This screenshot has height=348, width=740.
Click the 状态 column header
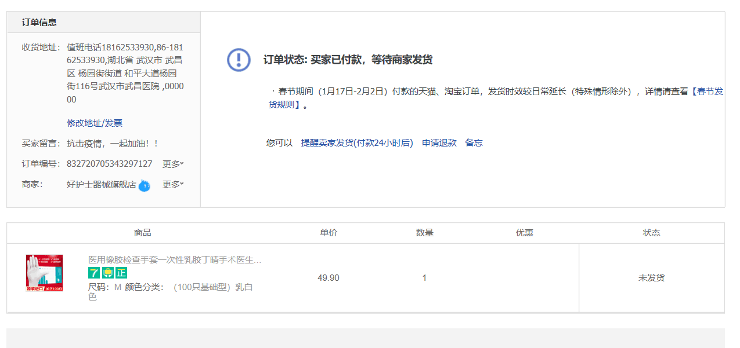(651, 233)
